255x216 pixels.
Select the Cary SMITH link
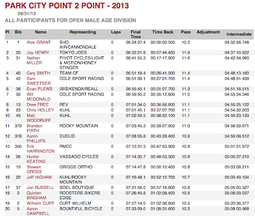[38, 73]
